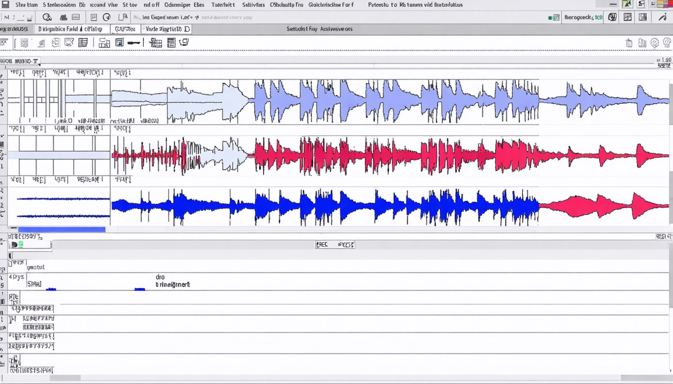
Task: Open the first menu 'Ste tlum'
Action: 27,4
